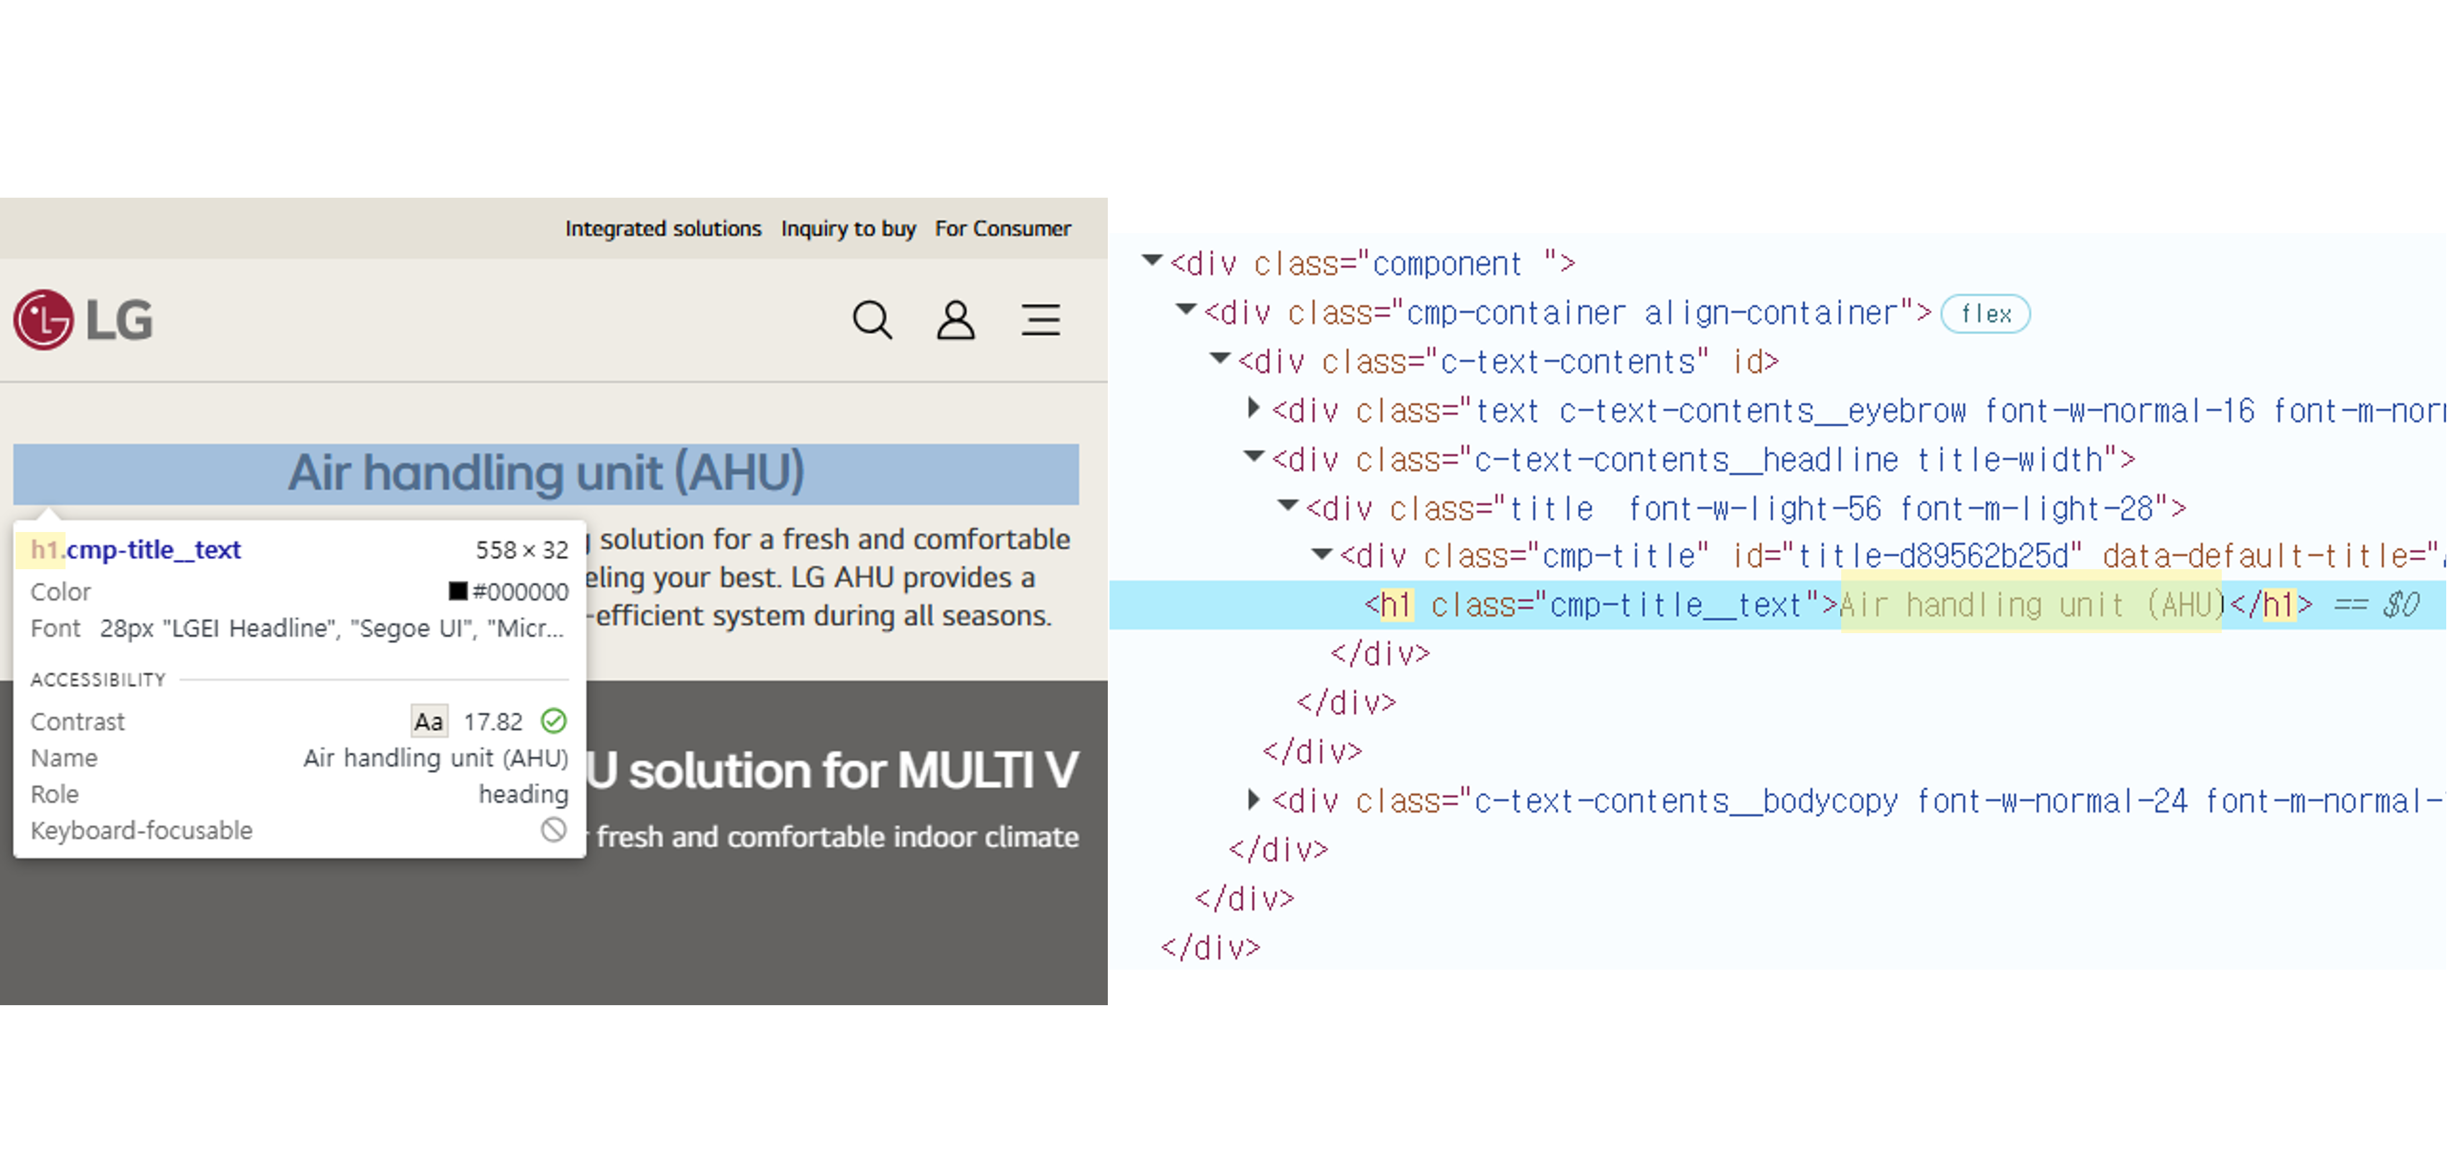Toggle the flex badge on cmp-container
The width and height of the screenshot is (2454, 1154).
click(1985, 314)
